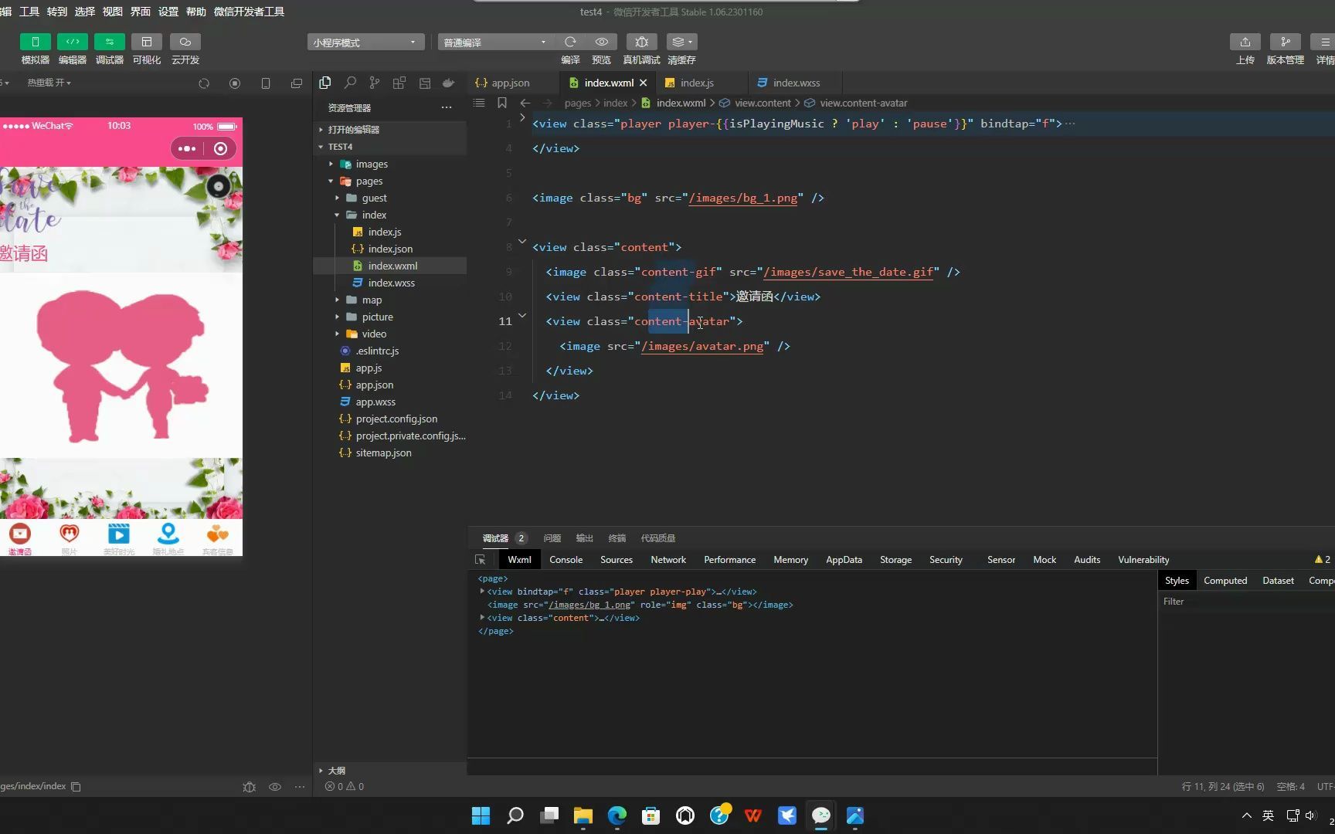Open the compile mode dropdown

pyautogui.click(x=495, y=42)
